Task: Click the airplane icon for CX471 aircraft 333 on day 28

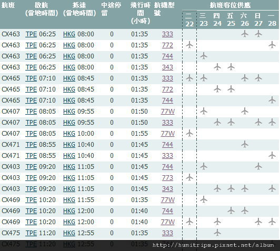Action: 272,155
